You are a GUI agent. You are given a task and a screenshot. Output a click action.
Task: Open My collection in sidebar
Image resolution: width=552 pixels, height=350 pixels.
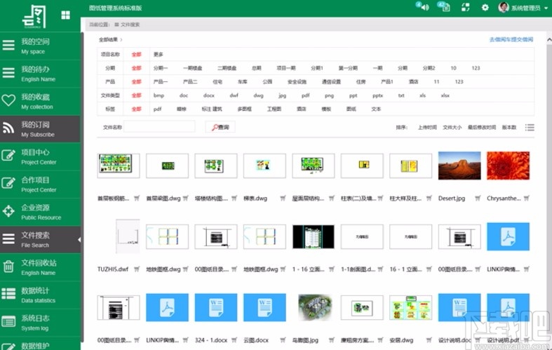pos(40,101)
